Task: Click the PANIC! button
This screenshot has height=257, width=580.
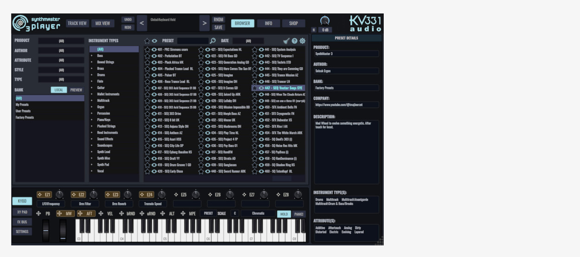Action: pyautogui.click(x=299, y=214)
